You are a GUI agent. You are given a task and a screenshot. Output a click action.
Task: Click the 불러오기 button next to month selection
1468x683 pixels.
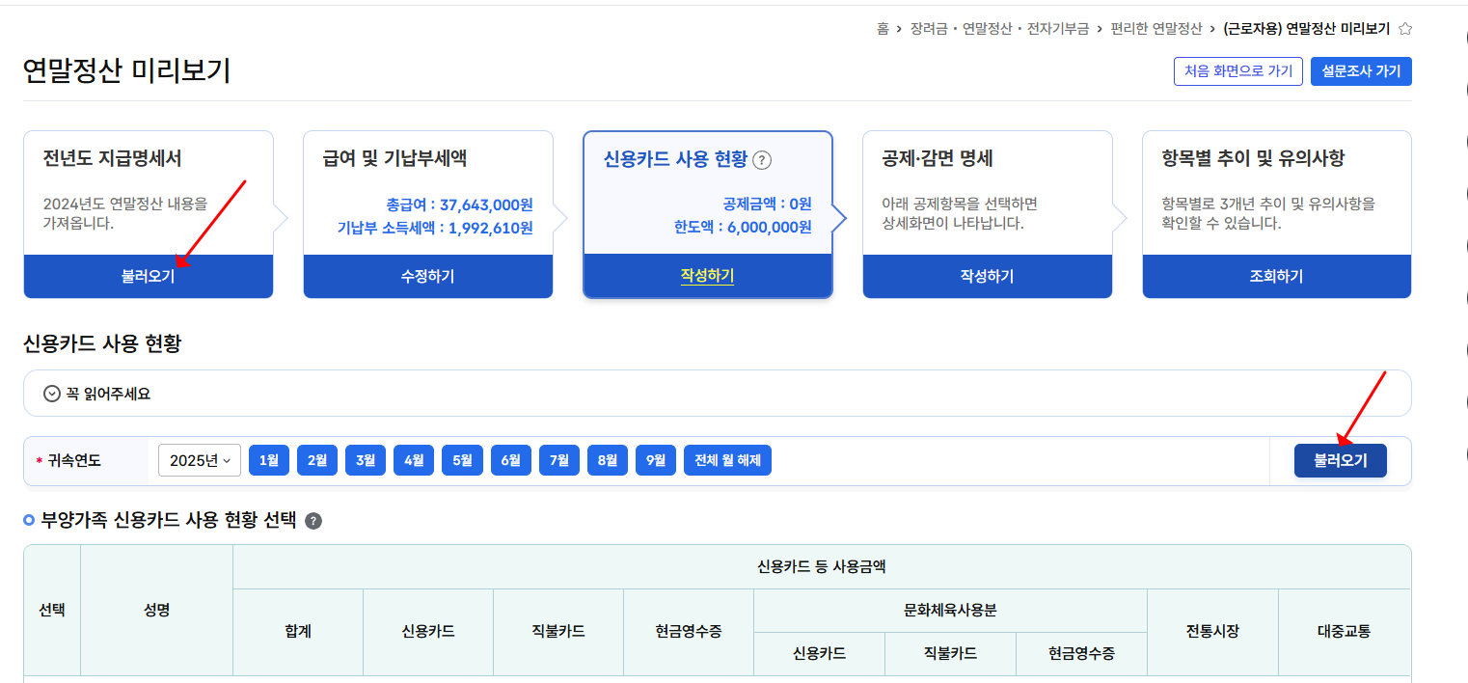click(1340, 459)
